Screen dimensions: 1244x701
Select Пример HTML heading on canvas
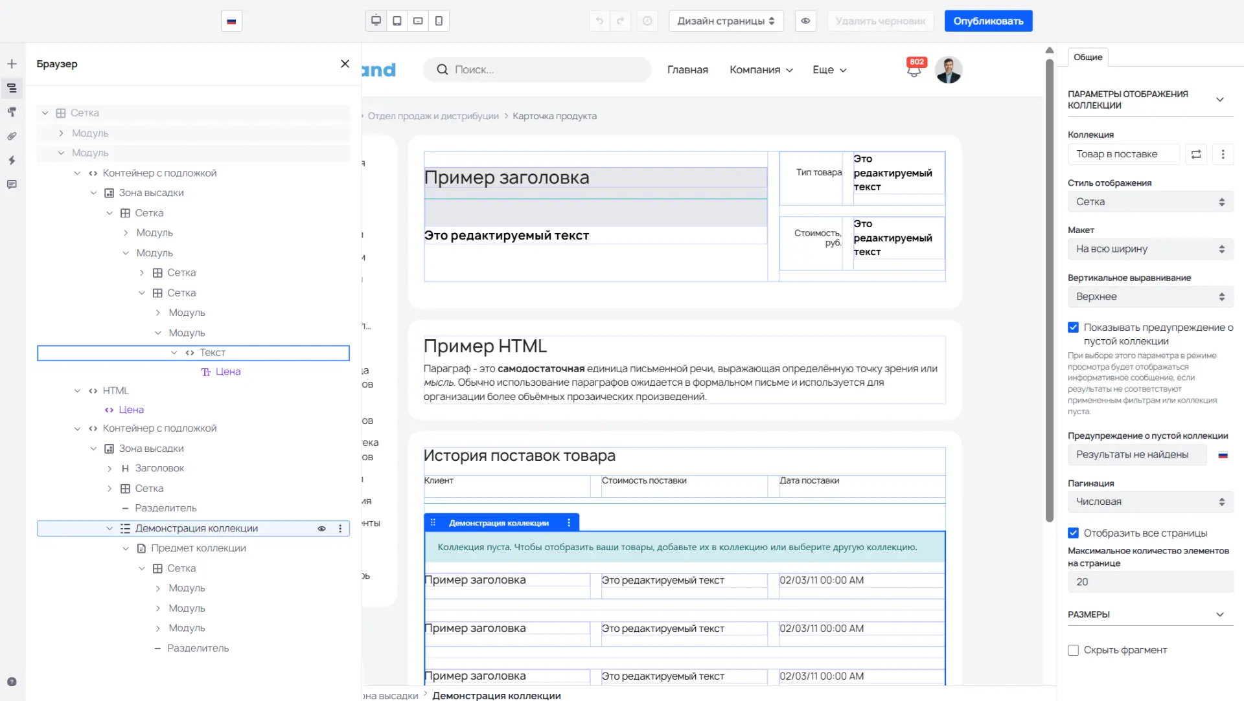tap(485, 346)
